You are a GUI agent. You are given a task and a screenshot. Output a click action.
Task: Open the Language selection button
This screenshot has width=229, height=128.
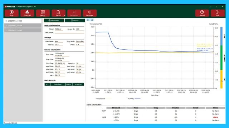coord(90,13)
